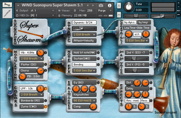Select the by keys legato mode

144,22
